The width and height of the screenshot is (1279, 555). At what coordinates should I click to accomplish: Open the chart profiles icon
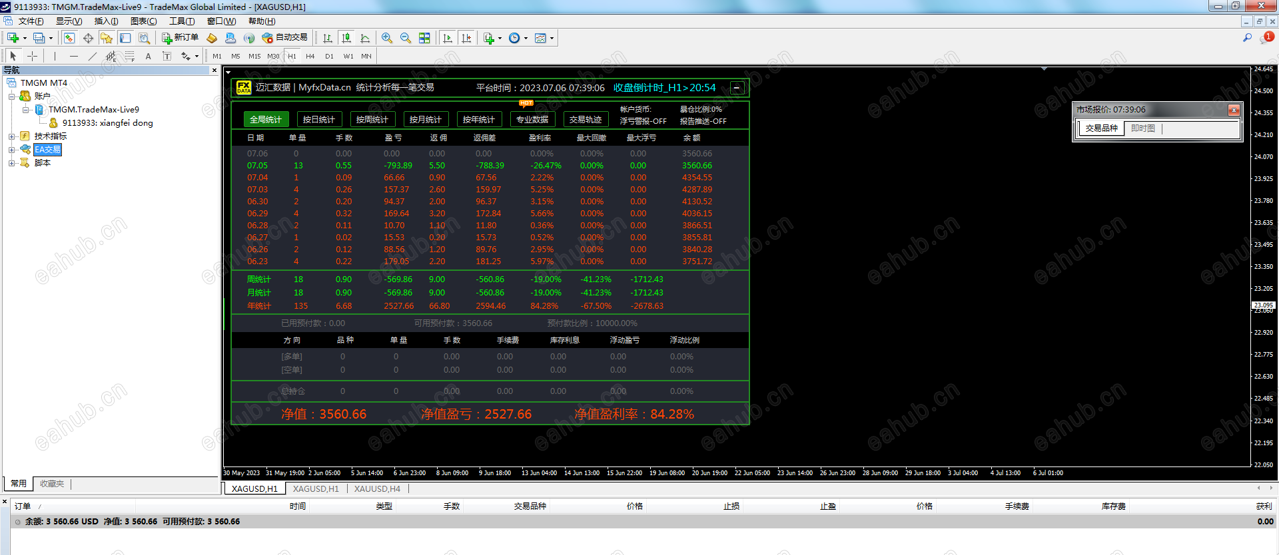pyautogui.click(x=39, y=38)
